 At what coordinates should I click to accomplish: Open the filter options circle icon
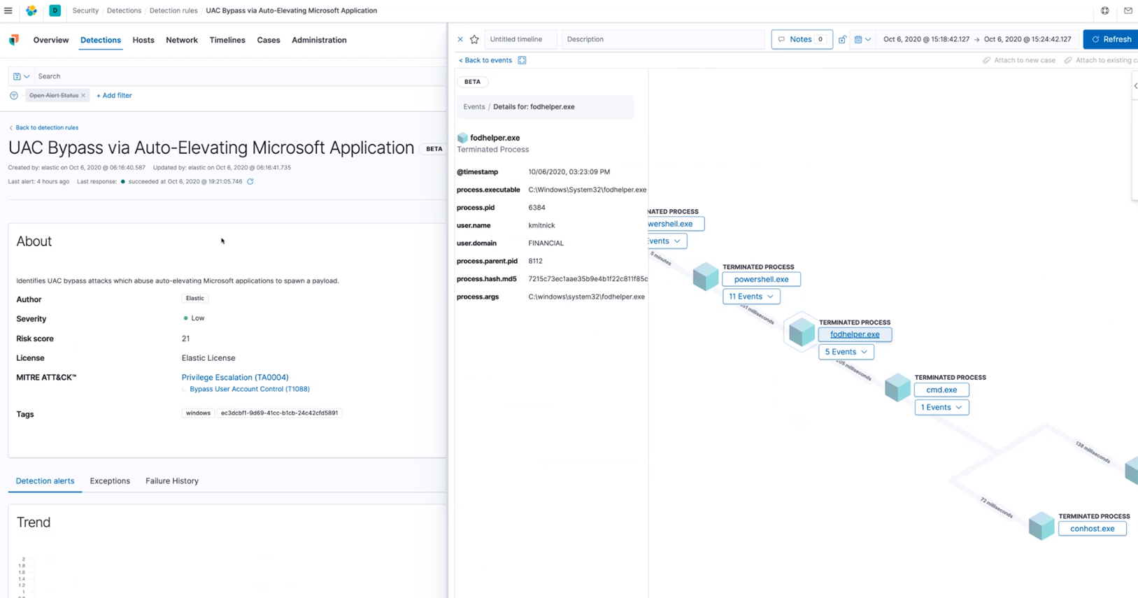tap(14, 95)
